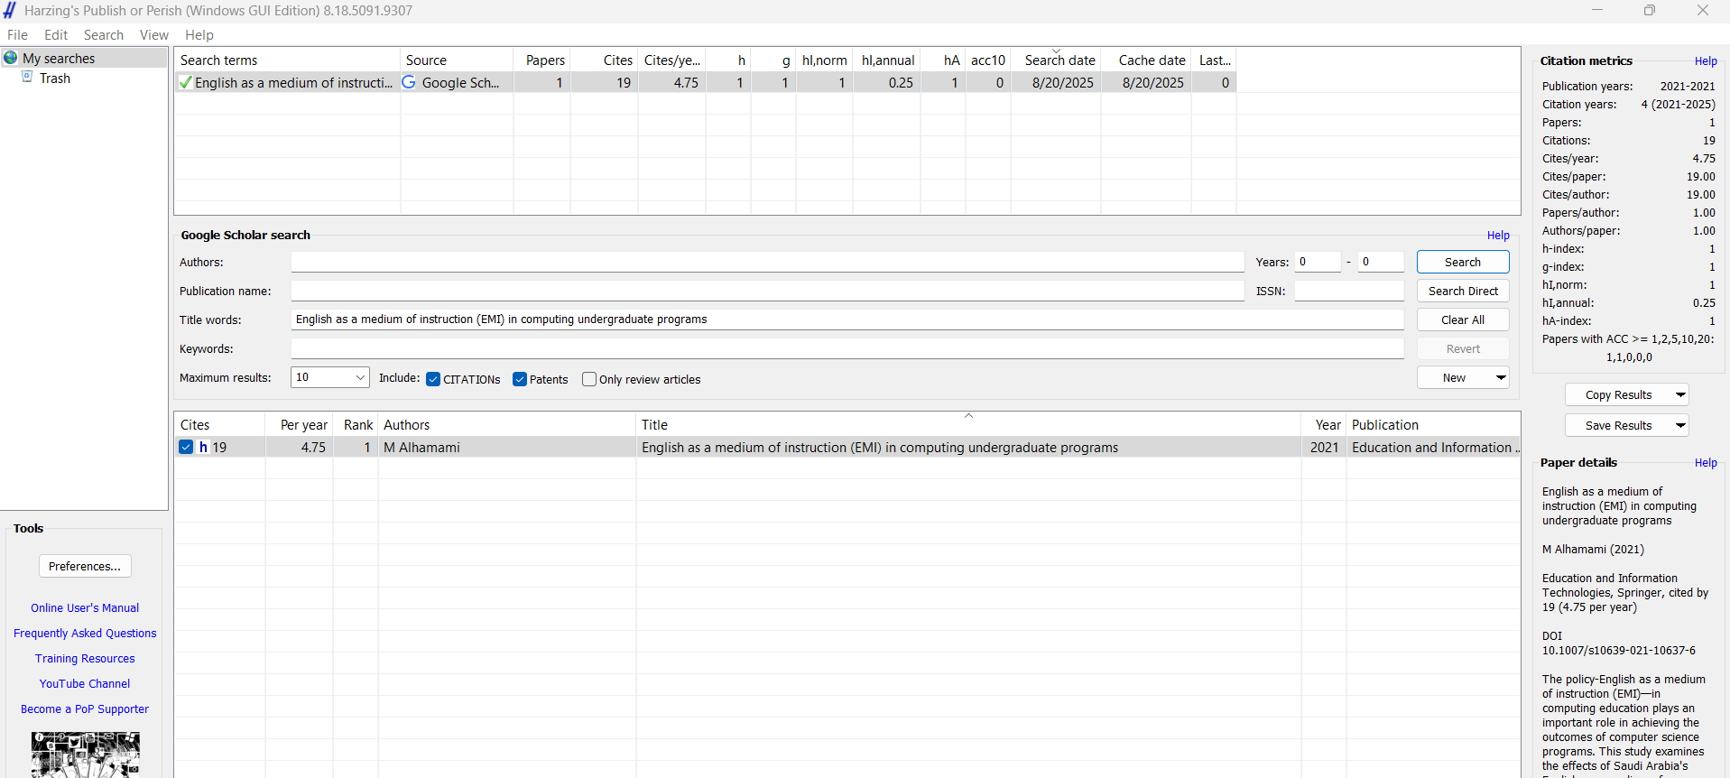
Task: Open the Edit menu
Action: point(56,34)
